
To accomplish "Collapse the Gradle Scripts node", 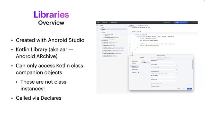I will coord(100,41).
